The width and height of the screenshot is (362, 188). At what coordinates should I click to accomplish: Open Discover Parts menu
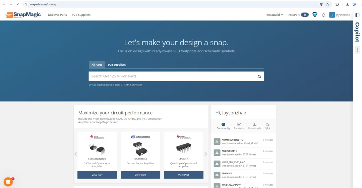(58, 15)
